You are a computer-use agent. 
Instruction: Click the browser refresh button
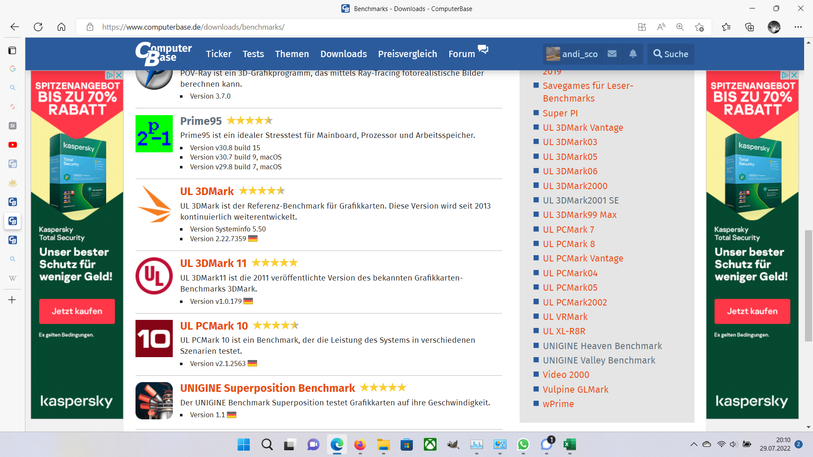38,27
